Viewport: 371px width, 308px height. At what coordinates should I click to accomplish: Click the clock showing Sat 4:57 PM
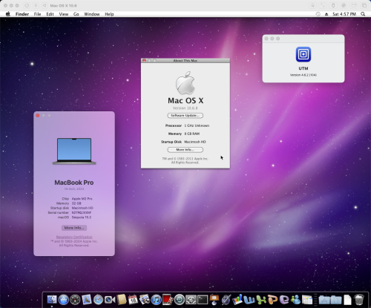click(344, 14)
